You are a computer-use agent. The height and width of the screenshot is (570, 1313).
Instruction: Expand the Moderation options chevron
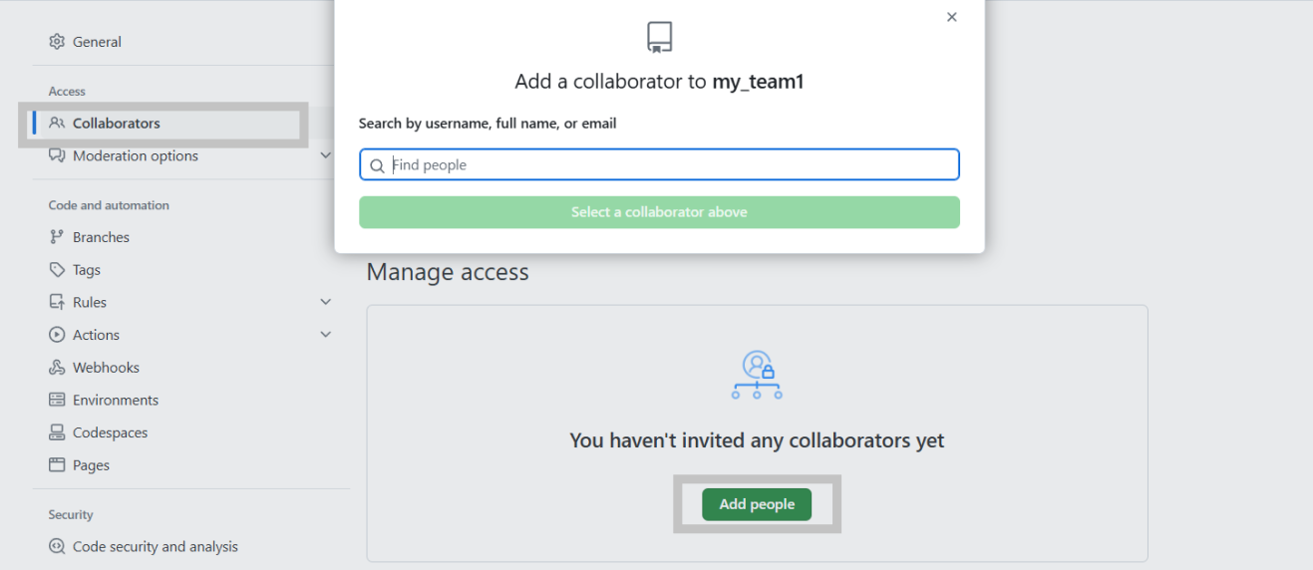325,155
